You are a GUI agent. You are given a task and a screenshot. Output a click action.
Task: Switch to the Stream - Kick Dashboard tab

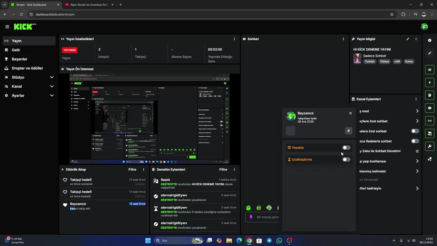tap(35, 5)
